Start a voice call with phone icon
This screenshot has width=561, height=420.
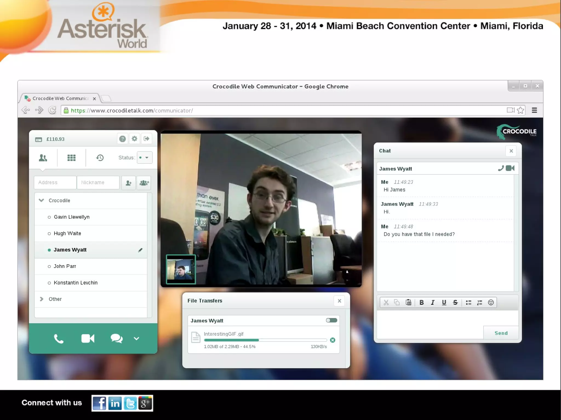point(59,339)
